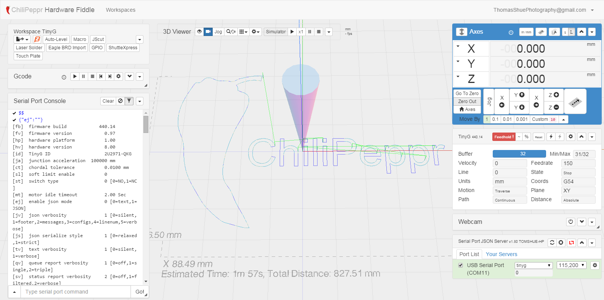604x300 pixels.
Task: Play the Gcode file
Action: point(75,77)
